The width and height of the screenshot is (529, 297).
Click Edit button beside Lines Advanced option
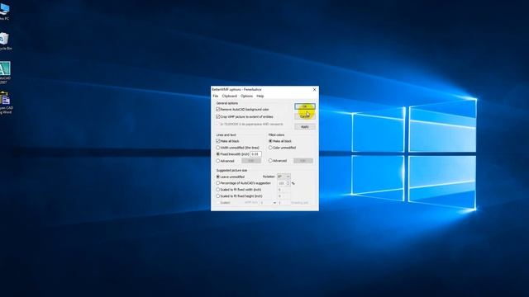tap(251, 161)
